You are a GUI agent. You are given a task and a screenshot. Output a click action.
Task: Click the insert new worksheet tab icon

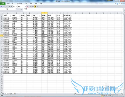(x=15, y=94)
